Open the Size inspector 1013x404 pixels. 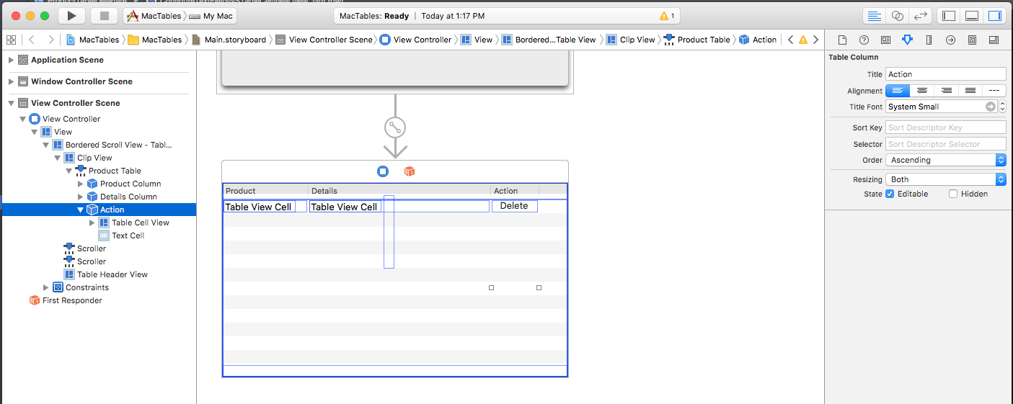coord(929,40)
